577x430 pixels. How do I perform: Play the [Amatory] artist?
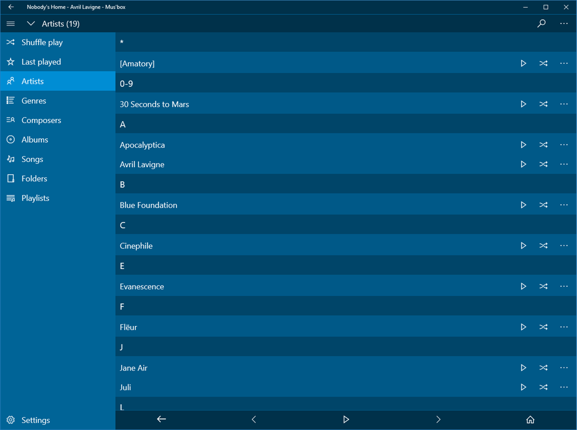coord(523,63)
